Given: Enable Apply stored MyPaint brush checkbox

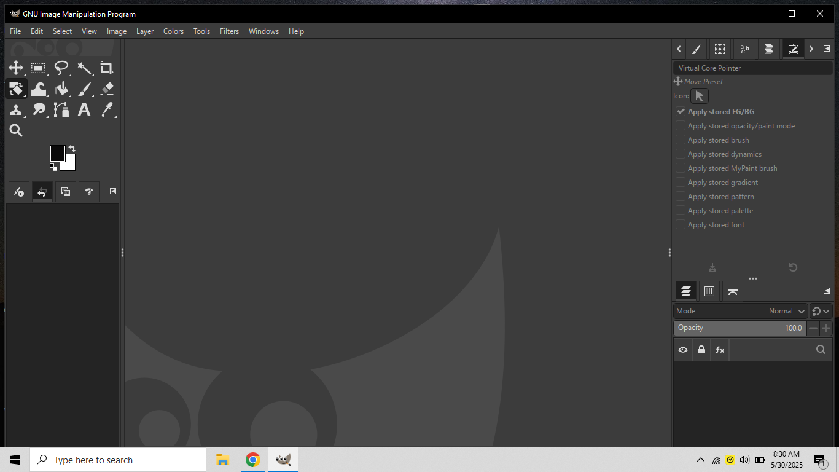Looking at the screenshot, I should click(681, 168).
